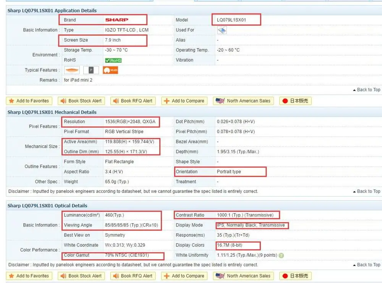Click the Sharp brand logo
The height and width of the screenshot is (283, 382).
pos(117,20)
